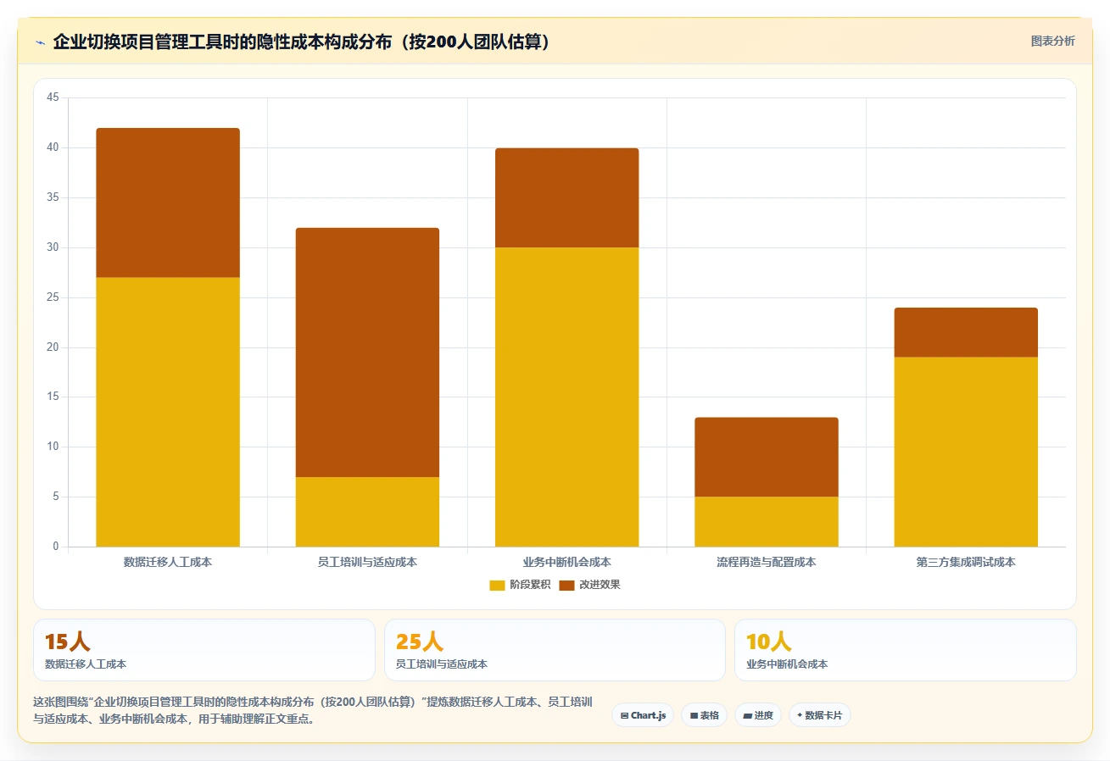Click the y-axis value 45

pyautogui.click(x=53, y=97)
